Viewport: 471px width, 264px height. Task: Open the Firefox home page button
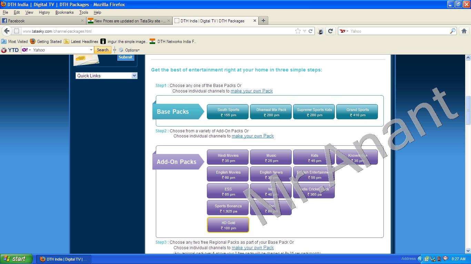(464, 31)
